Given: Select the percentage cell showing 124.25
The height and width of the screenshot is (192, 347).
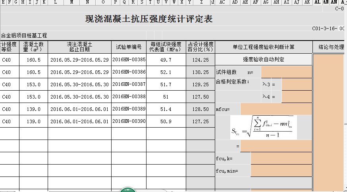Looking at the screenshot, I should (200, 60).
